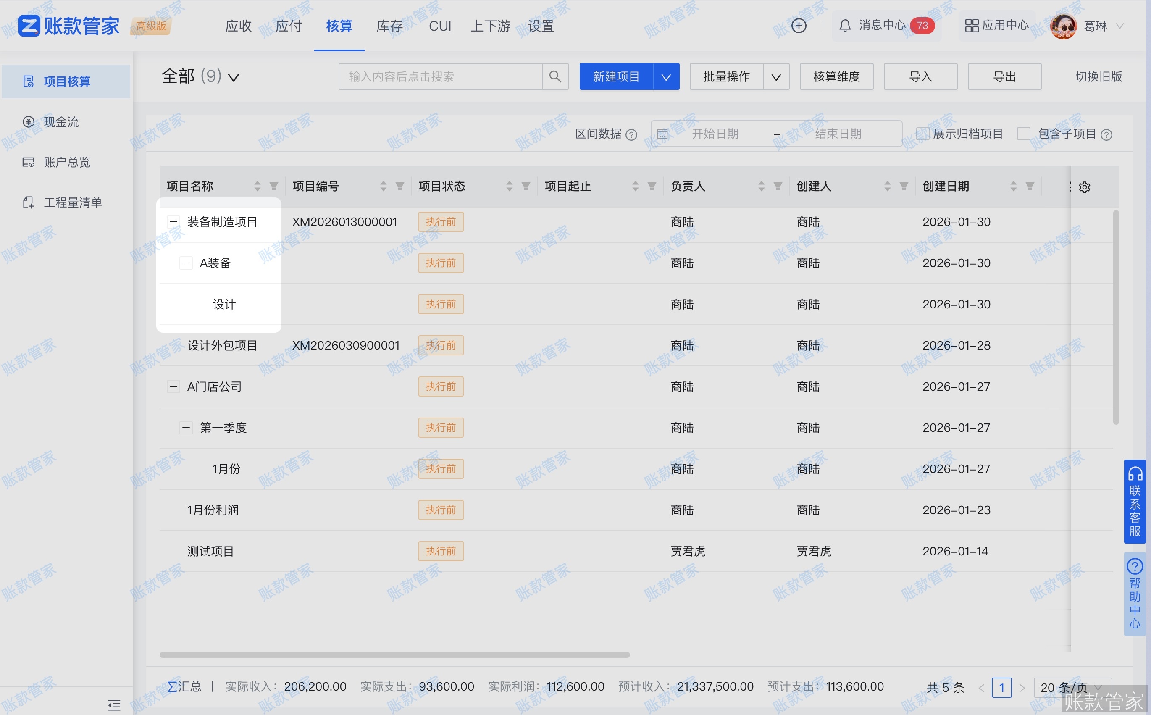Click the sidebar collapse icon at bottom
The width and height of the screenshot is (1151, 715).
[114, 704]
